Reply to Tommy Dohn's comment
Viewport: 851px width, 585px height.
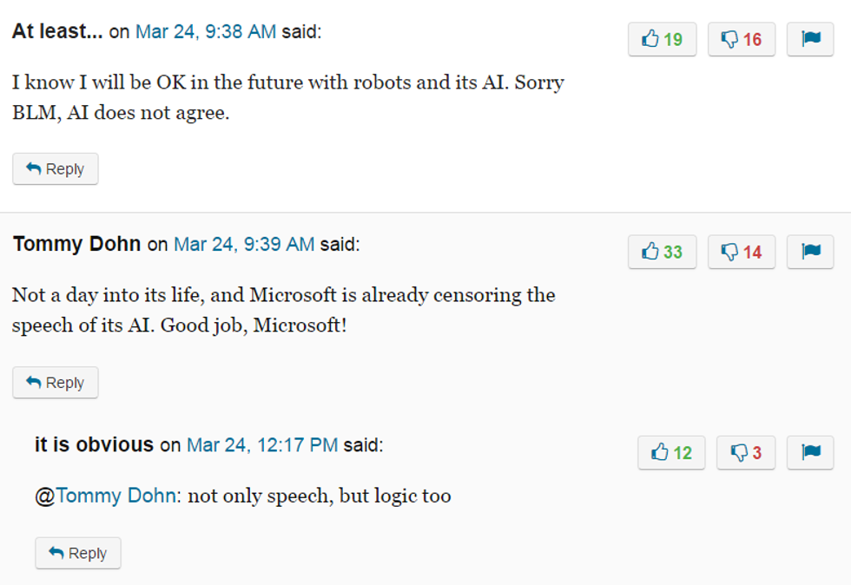click(x=56, y=383)
